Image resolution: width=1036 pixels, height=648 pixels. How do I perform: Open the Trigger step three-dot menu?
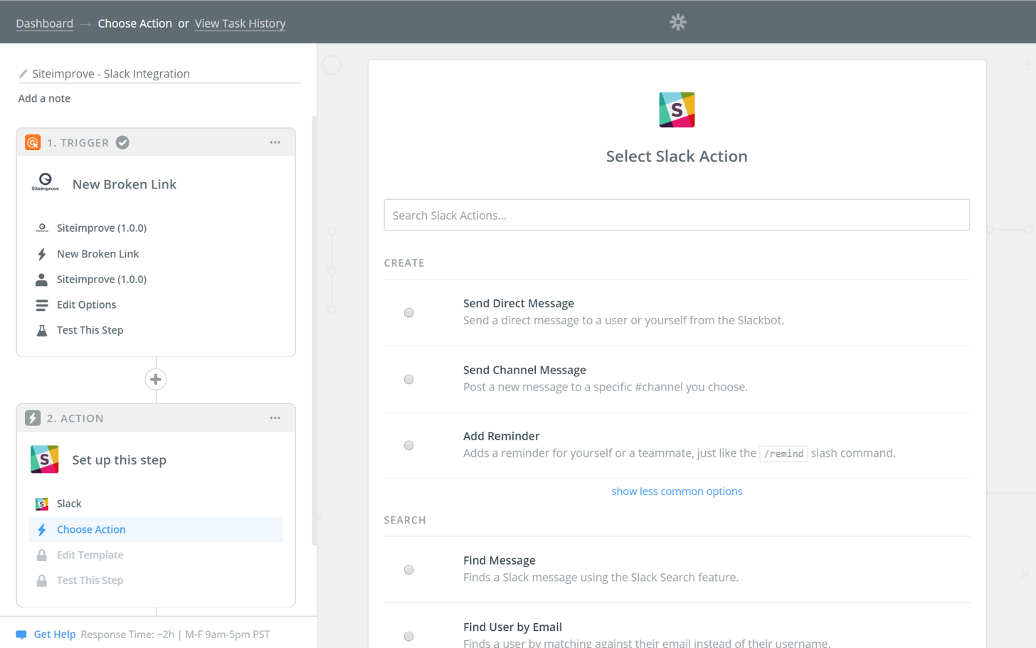275,142
